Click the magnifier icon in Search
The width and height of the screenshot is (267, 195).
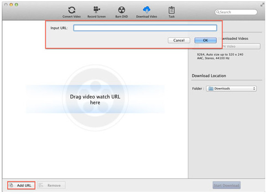click(x=218, y=12)
